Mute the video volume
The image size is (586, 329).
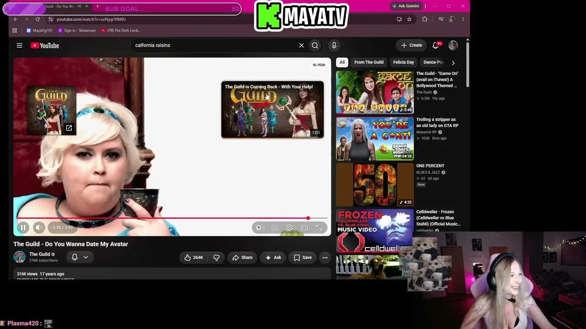click(x=39, y=227)
